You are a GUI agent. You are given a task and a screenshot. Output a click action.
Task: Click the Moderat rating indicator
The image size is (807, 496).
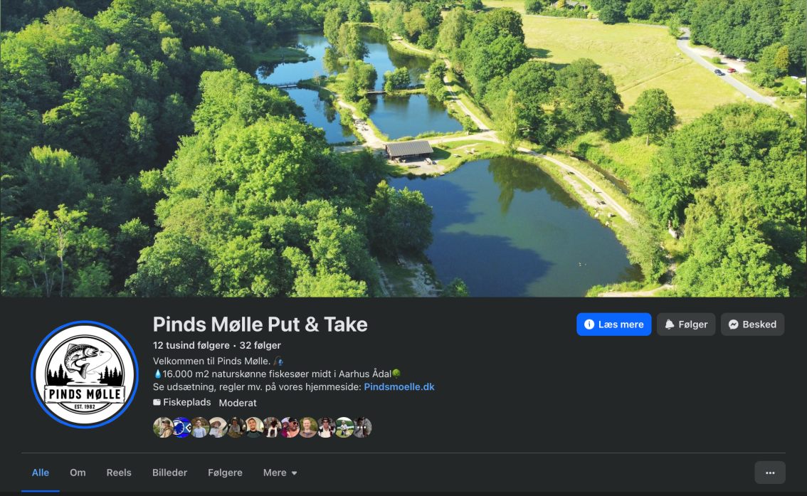(x=237, y=402)
